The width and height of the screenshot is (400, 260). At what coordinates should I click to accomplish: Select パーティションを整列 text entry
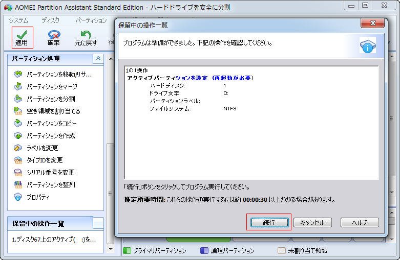(x=51, y=184)
